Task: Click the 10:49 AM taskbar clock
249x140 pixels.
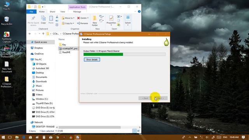Action: click(234, 137)
